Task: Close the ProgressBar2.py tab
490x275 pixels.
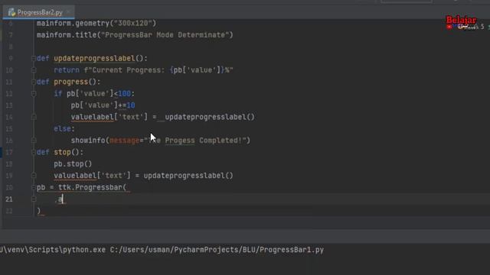Action: [x=68, y=12]
